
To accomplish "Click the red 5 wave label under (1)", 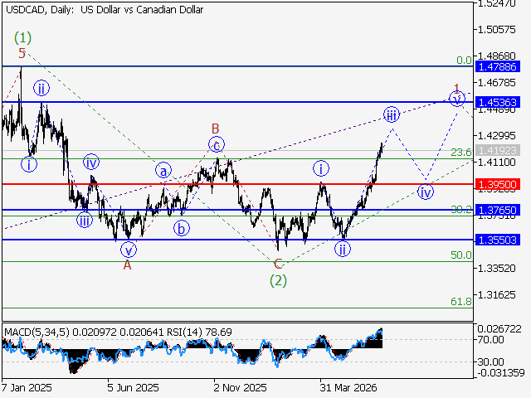I will [x=22, y=53].
